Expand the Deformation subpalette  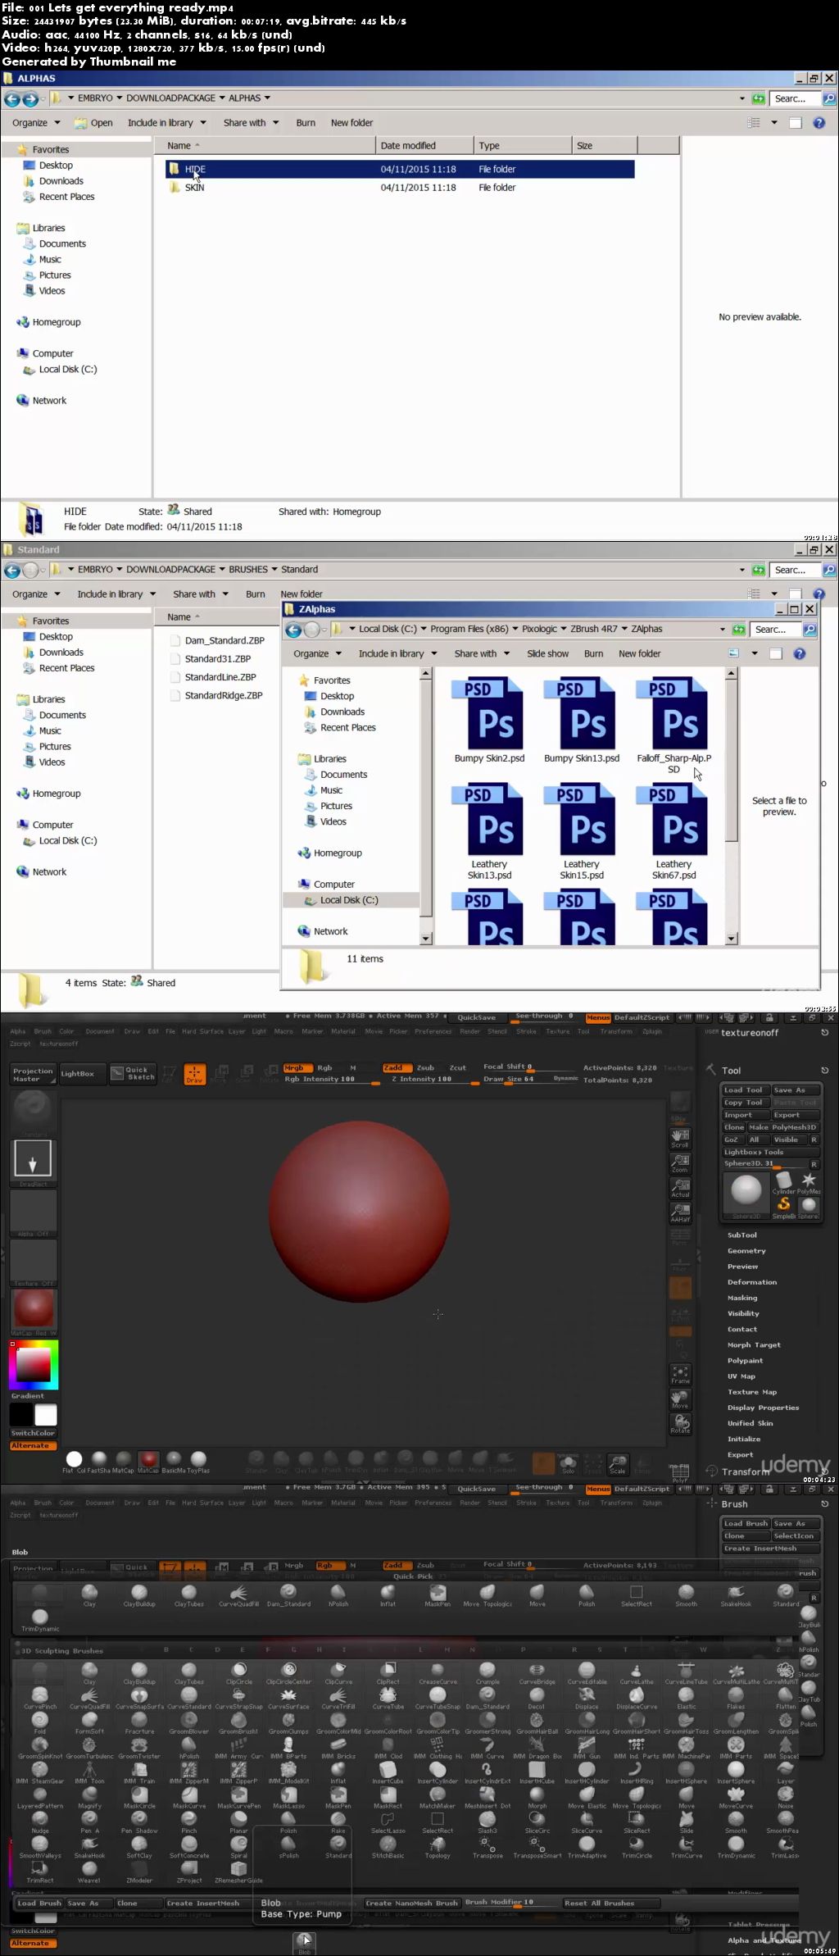751,1282
